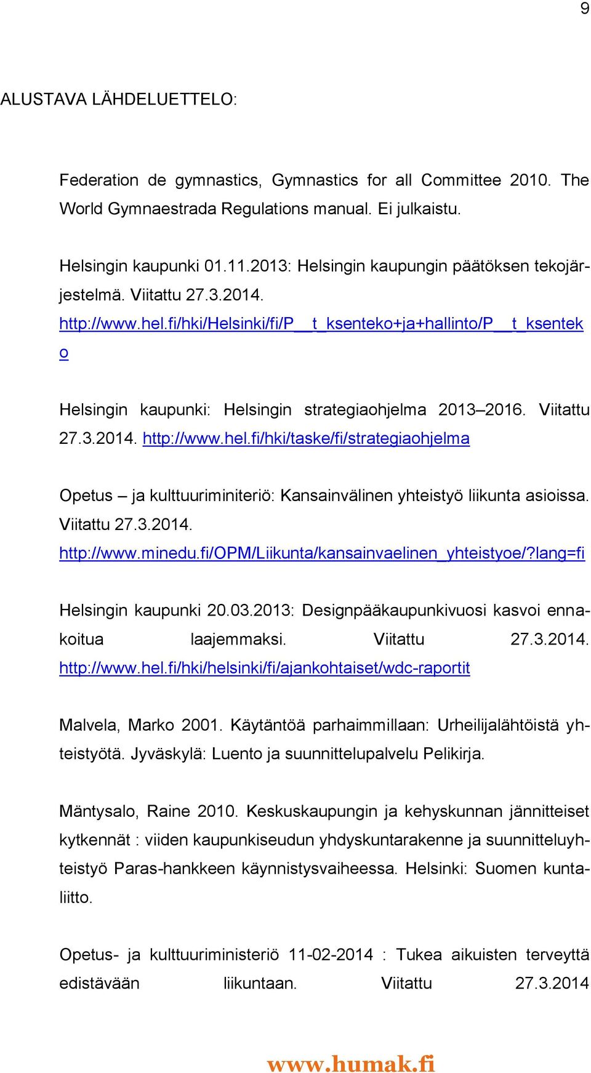Click 'Helsingin kaupunki 01.11.2013' reference line
Image resolution: width=591 pixels, height=1073 pixels.
(x=324, y=266)
